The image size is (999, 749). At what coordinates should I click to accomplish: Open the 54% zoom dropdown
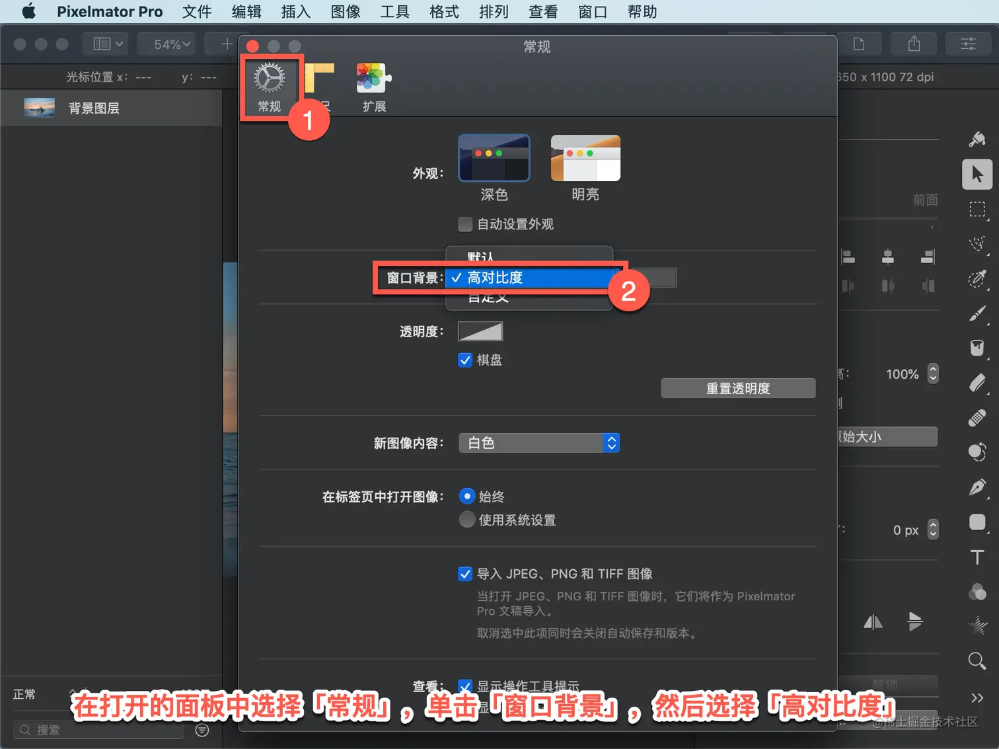[166, 44]
